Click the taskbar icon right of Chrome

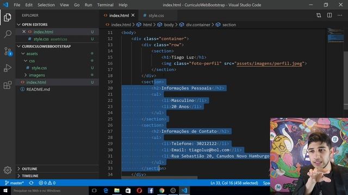[x=173, y=190]
